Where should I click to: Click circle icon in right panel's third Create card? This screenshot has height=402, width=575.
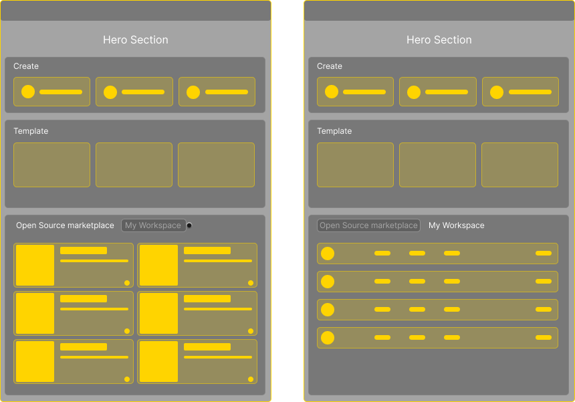pos(497,92)
